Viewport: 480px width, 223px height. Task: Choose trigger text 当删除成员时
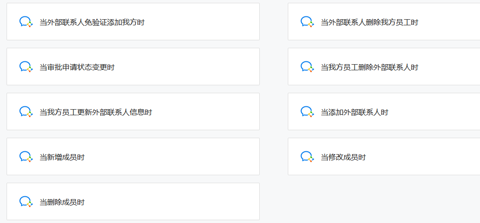(x=62, y=202)
